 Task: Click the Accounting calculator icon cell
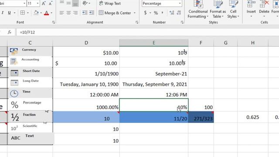coord(14,61)
